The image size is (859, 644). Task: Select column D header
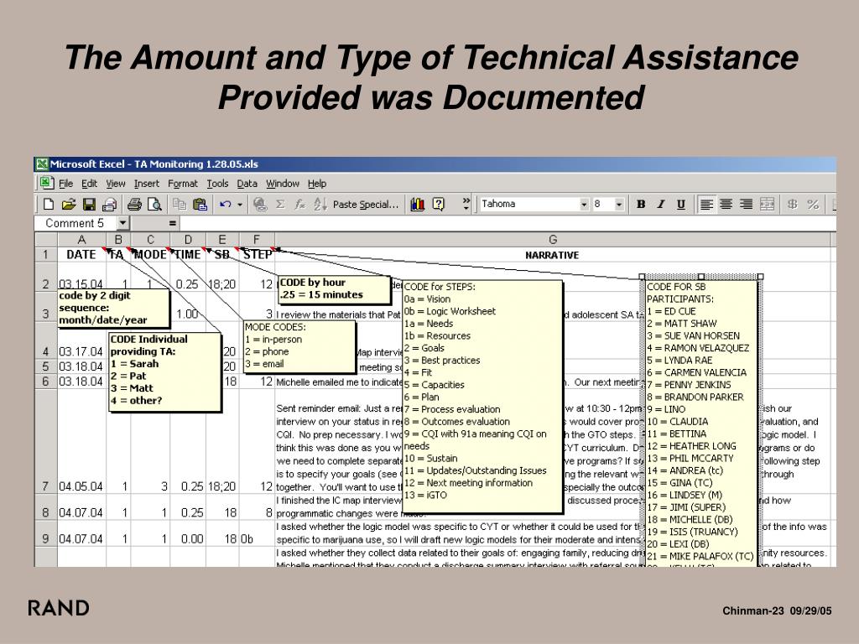[188, 239]
